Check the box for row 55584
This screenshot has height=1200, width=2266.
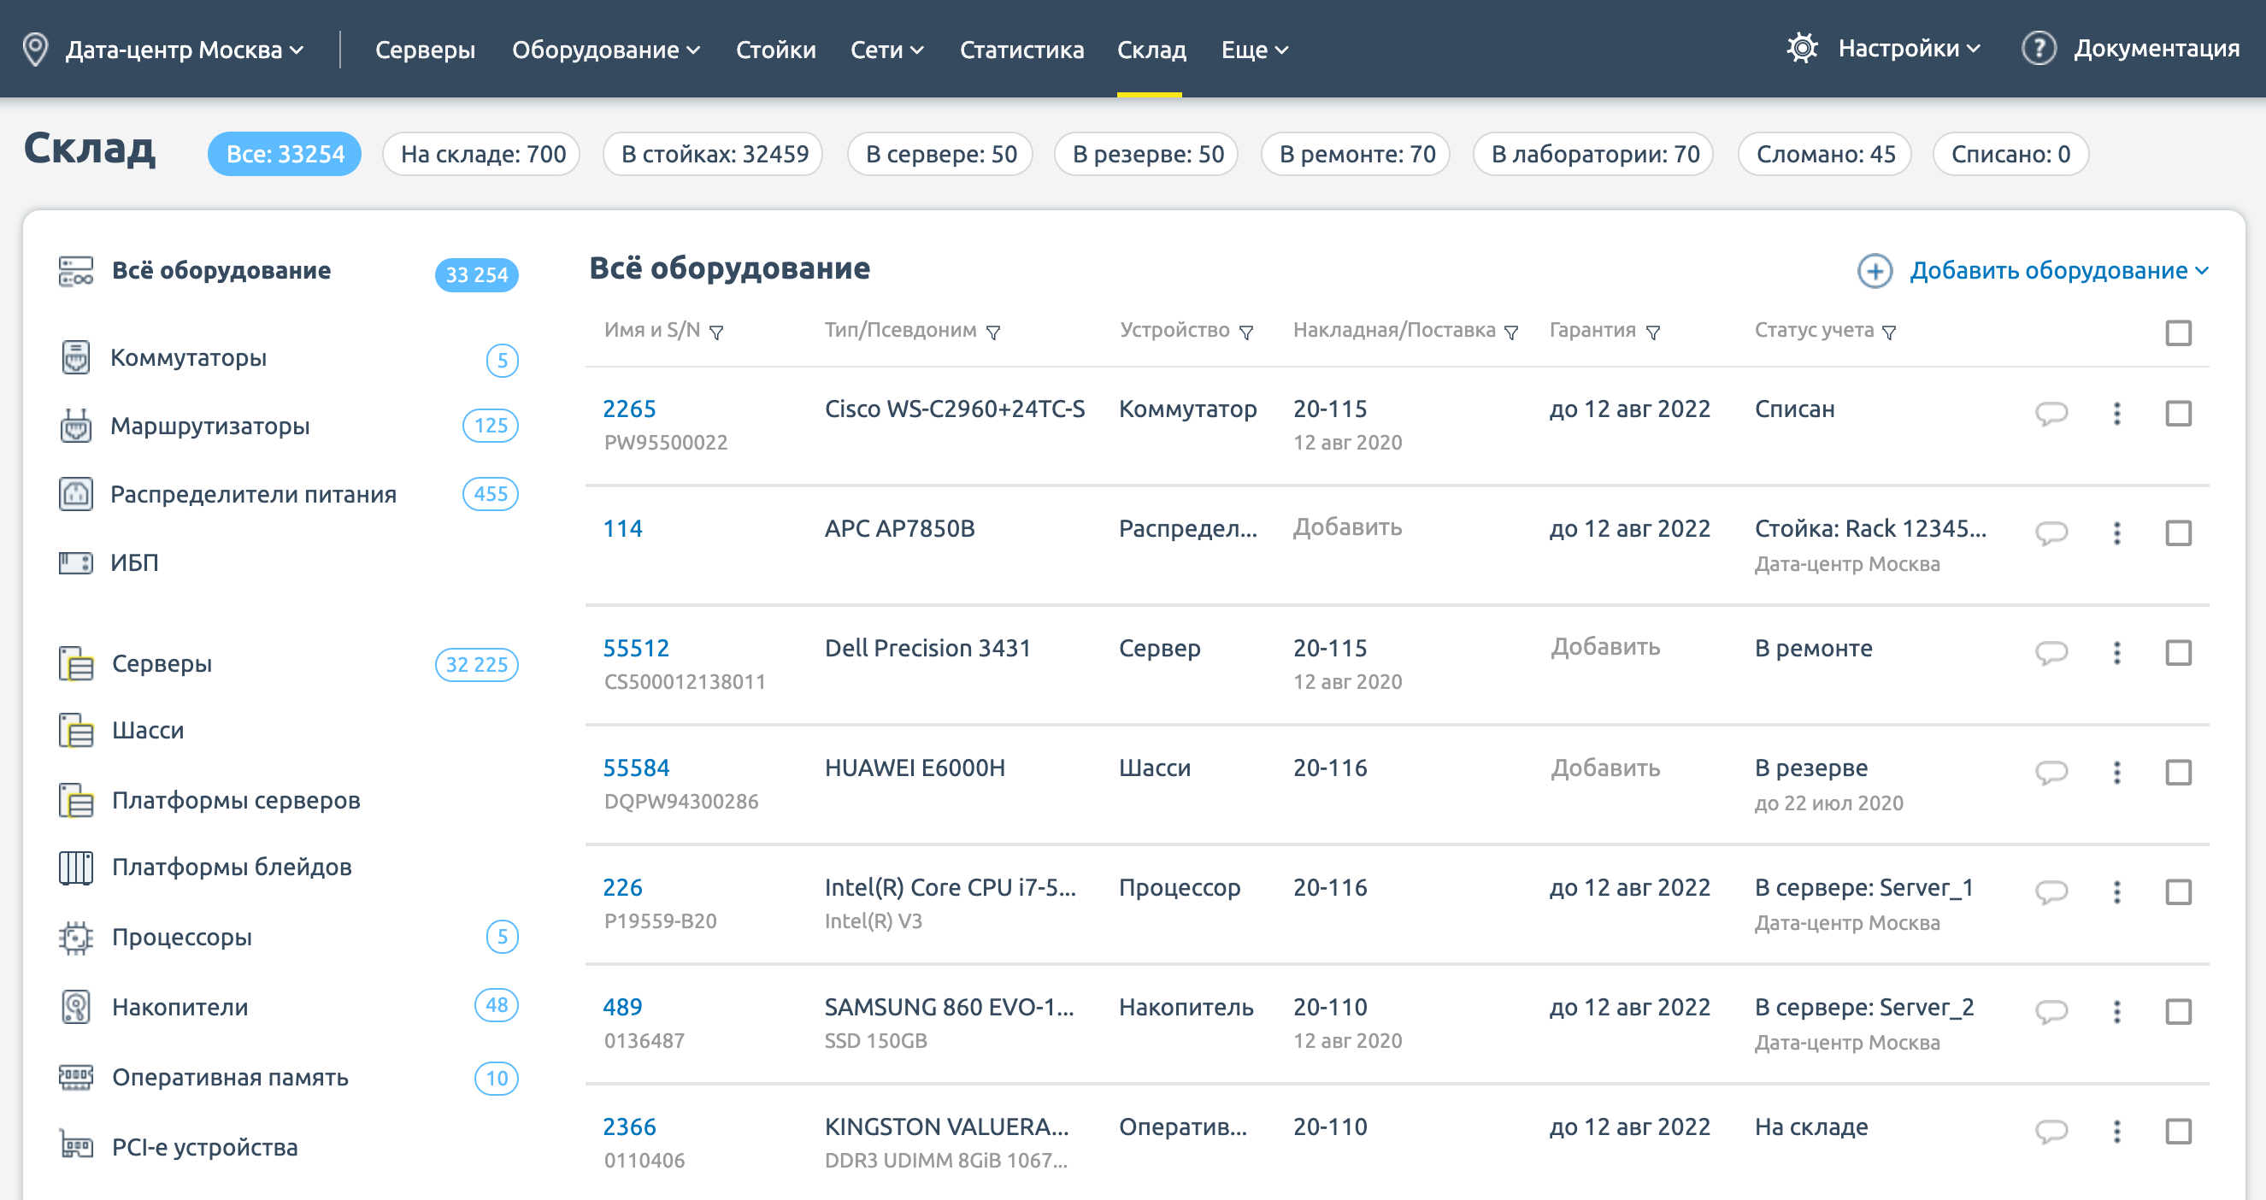[x=2178, y=773]
